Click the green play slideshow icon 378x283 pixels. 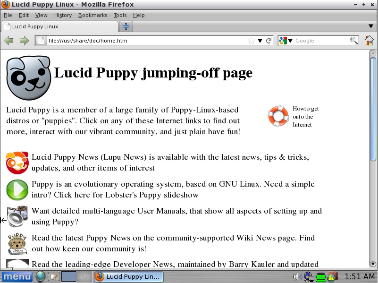coord(17,190)
